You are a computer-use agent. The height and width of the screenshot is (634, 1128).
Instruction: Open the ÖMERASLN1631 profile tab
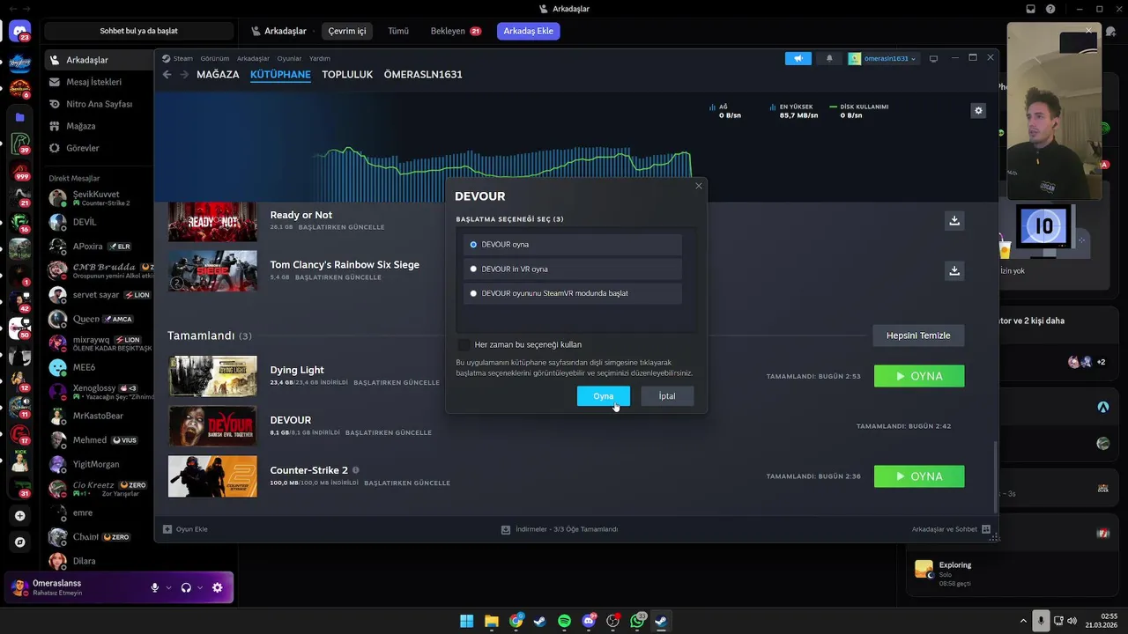click(423, 75)
